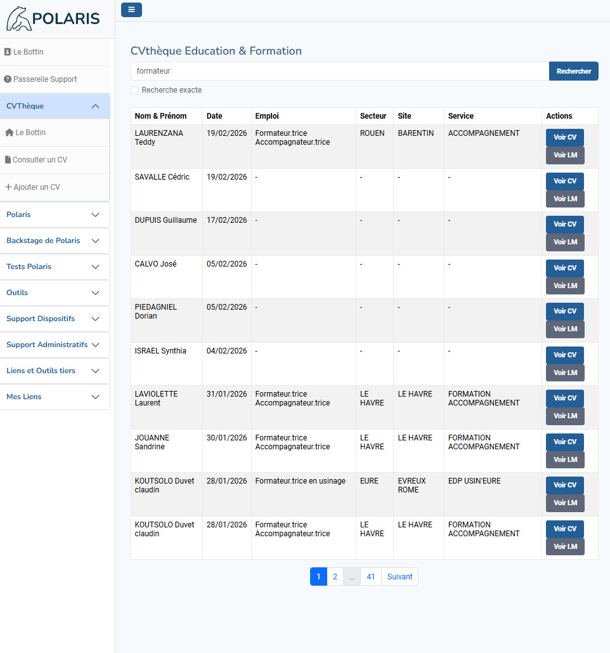Click the document icon for Consulter un CV
This screenshot has height=653, width=610.
click(x=8, y=160)
